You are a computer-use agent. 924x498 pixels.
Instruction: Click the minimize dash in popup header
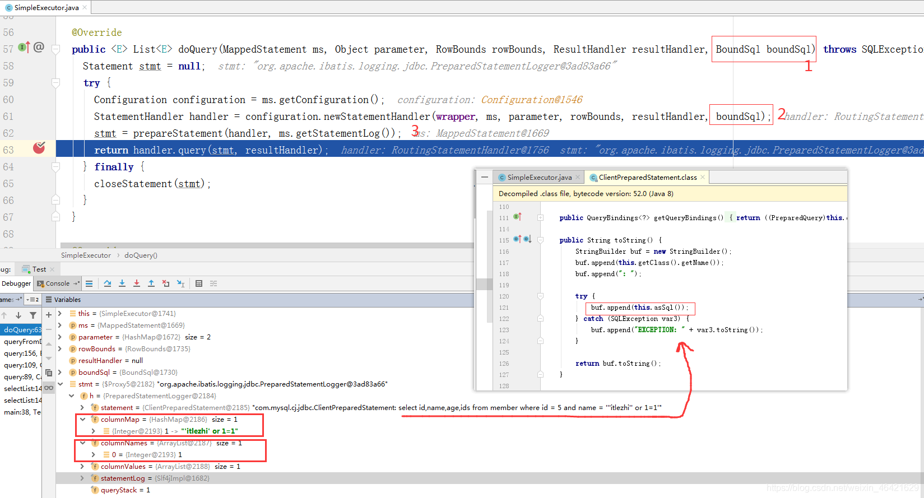pos(485,177)
